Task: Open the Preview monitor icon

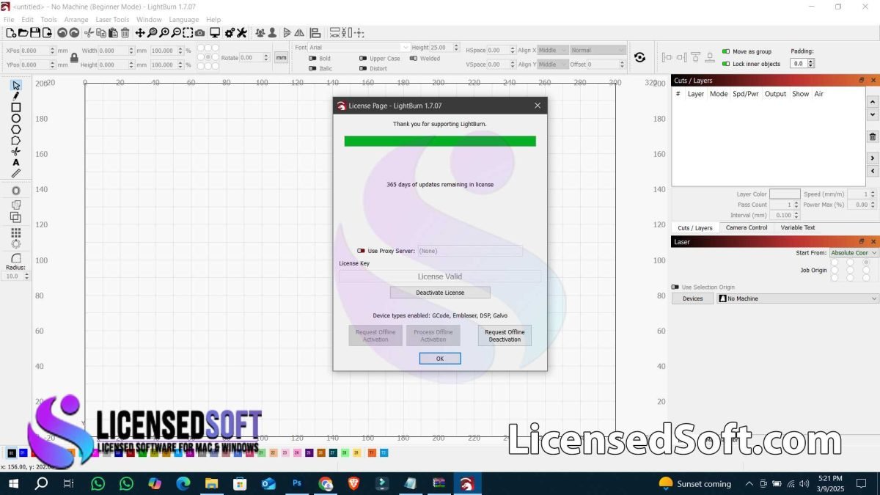Action: 215,33
